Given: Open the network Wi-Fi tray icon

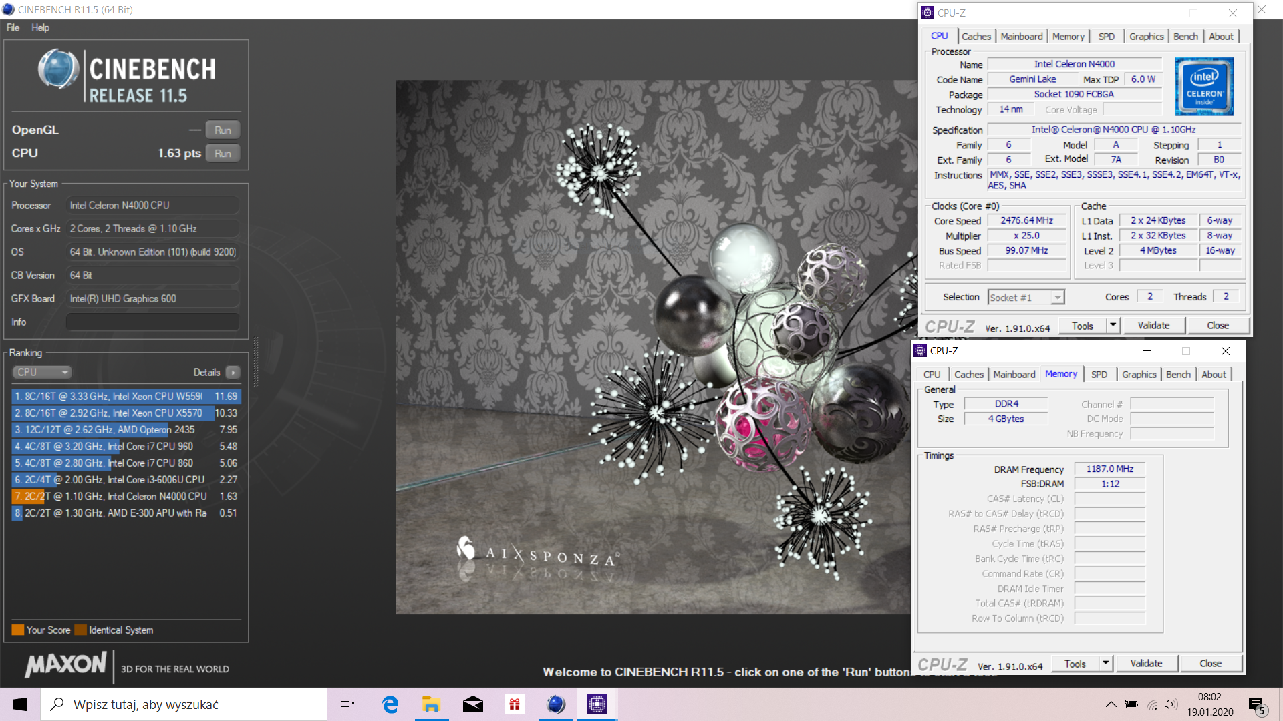Looking at the screenshot, I should [1152, 704].
